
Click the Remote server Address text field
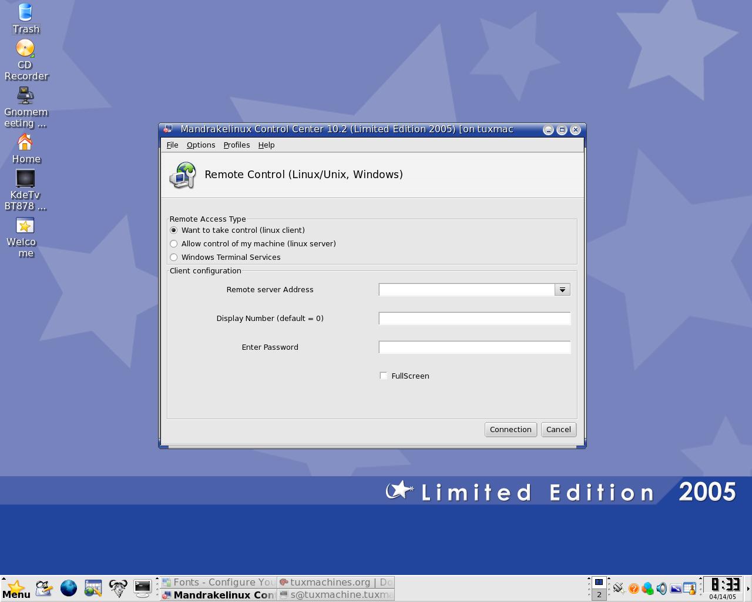click(467, 290)
